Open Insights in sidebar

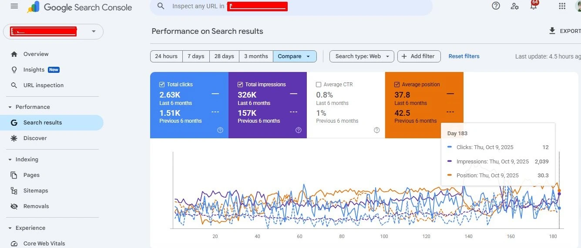click(x=34, y=70)
